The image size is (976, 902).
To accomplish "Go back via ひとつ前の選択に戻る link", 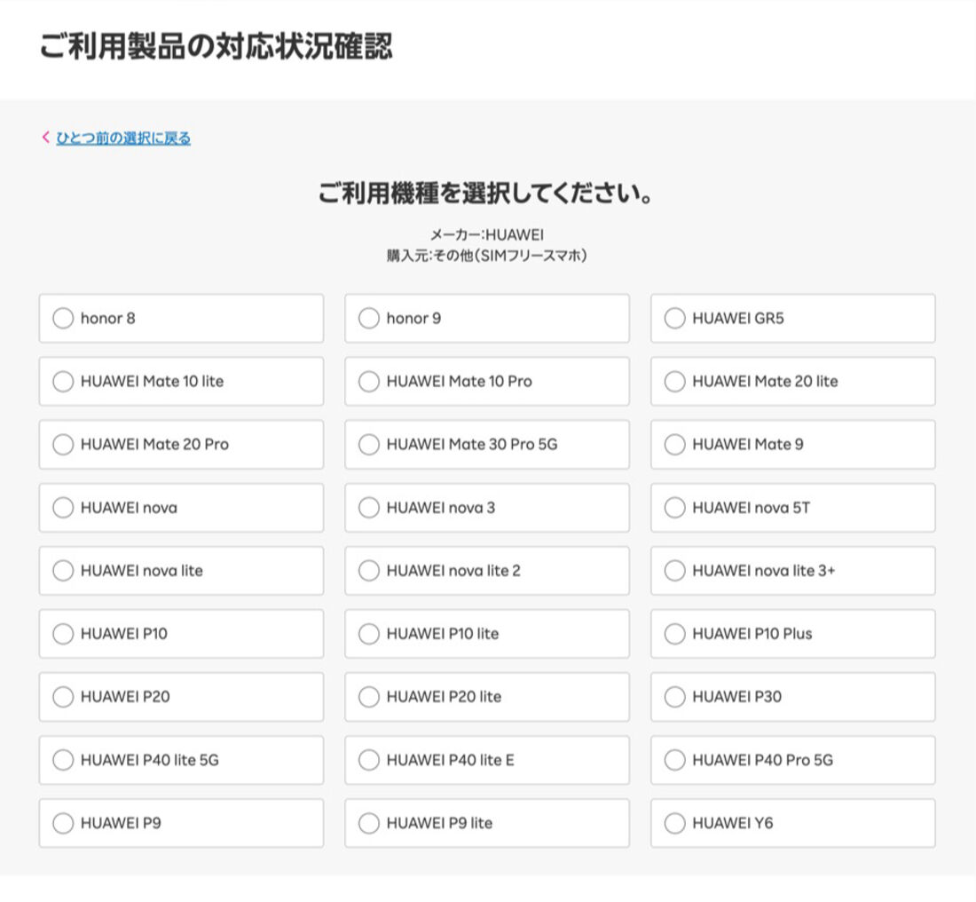I will [123, 138].
